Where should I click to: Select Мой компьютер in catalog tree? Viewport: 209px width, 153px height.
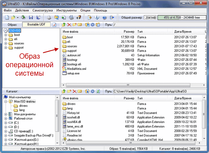[x=20, y=97]
